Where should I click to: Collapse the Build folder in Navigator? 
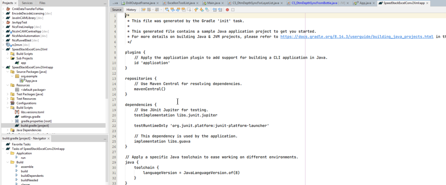tap(7, 162)
